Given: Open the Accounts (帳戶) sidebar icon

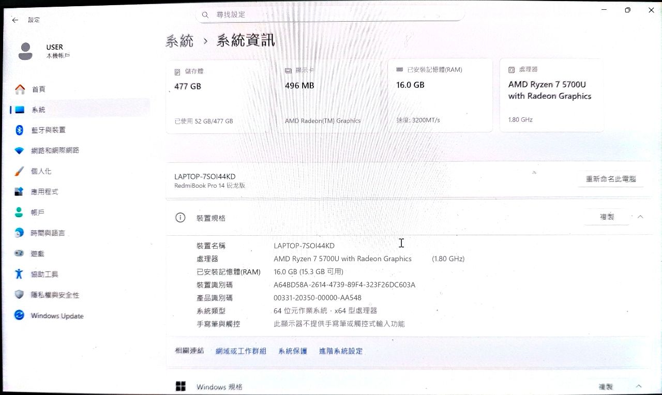Looking at the screenshot, I should 20,212.
